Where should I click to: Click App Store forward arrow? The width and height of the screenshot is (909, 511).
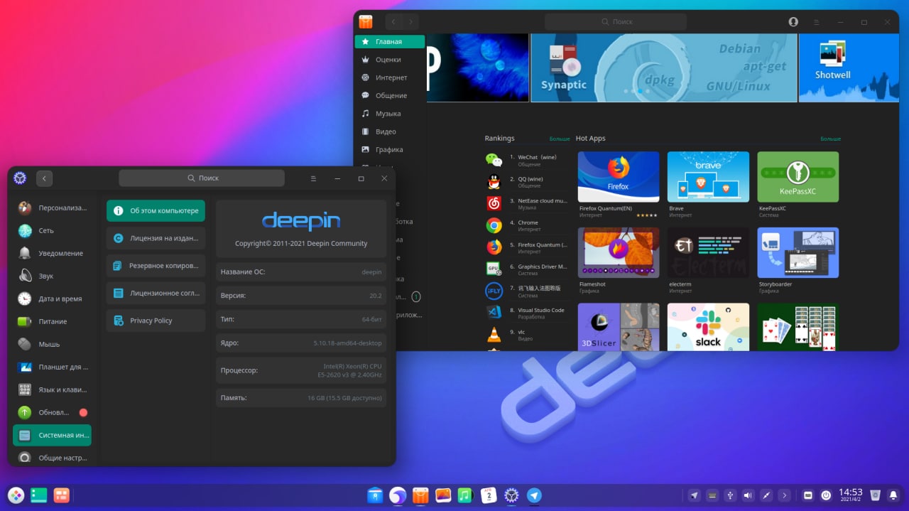coord(410,22)
